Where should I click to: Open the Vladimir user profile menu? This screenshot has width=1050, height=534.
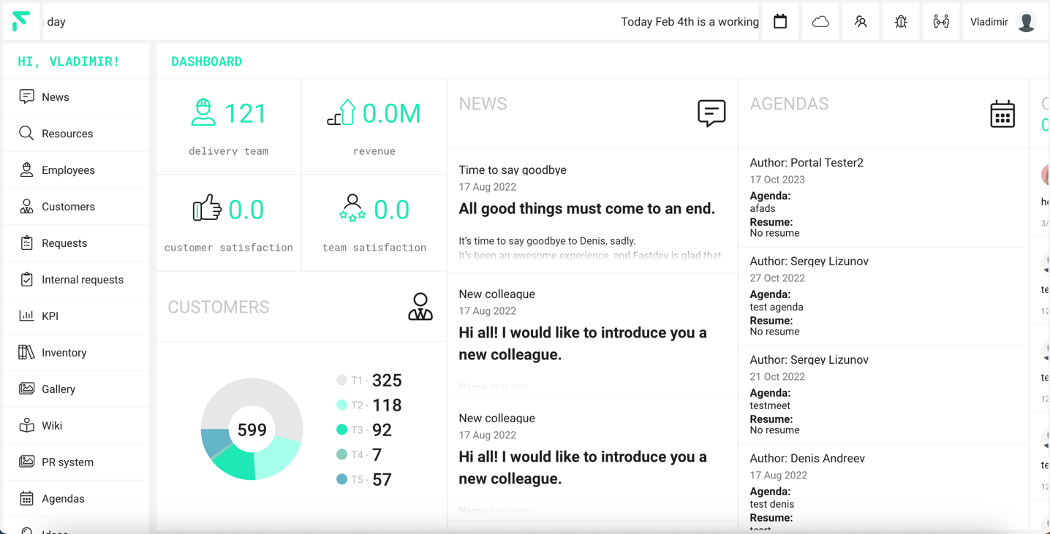click(x=1002, y=22)
